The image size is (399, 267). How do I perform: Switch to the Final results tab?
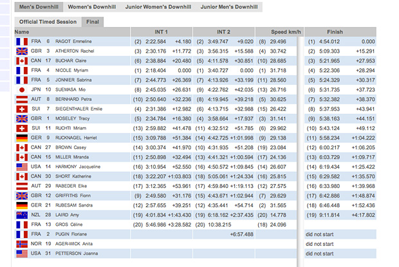[94, 22]
